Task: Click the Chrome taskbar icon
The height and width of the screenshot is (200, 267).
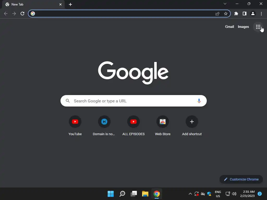Action: [x=157, y=194]
